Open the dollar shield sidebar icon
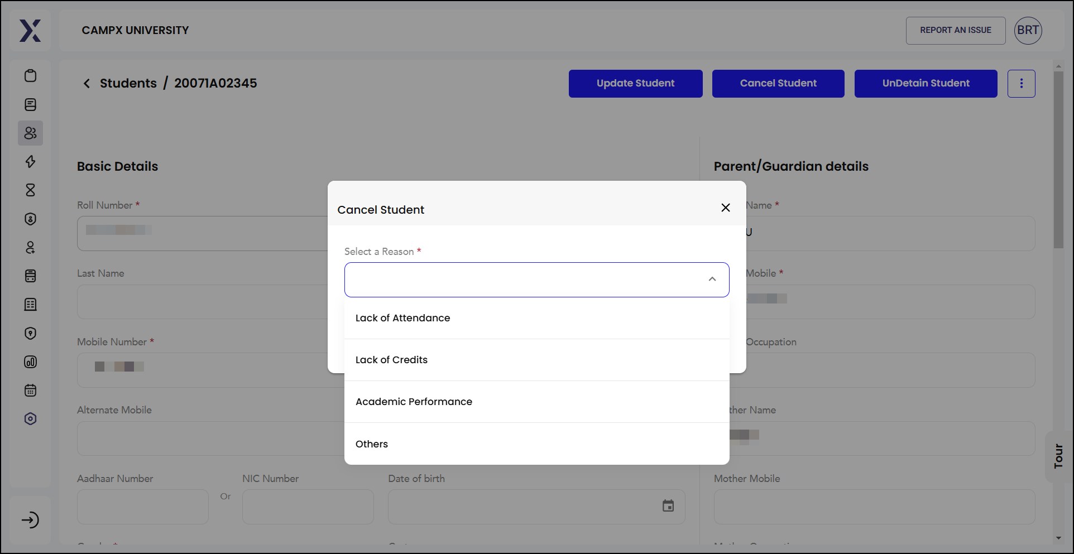This screenshot has width=1074, height=554. click(x=31, y=219)
